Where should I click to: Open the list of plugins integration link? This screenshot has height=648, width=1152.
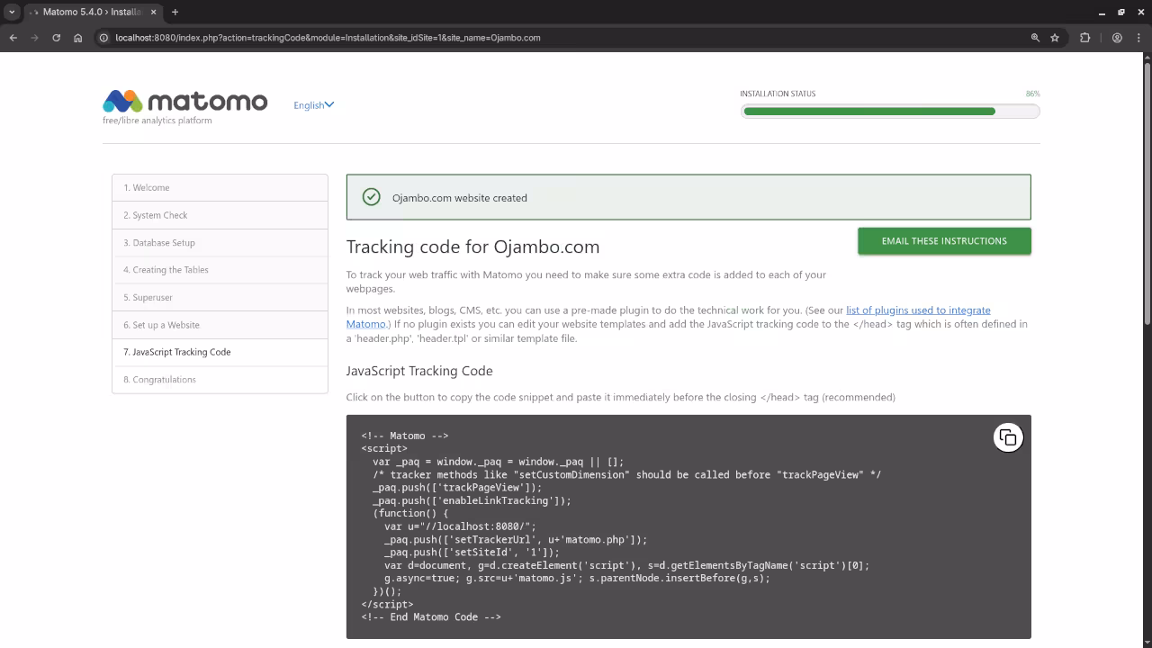pyautogui.click(x=917, y=310)
